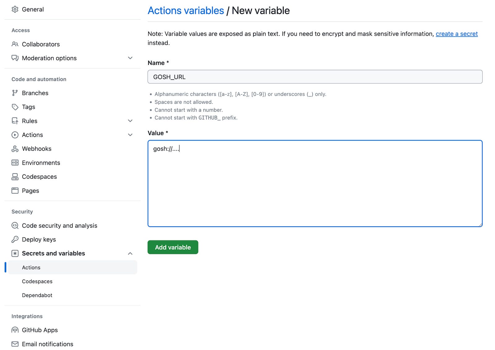Screen dimensions: 495x350
Task: Open Codespaces under Secrets and variables
Action: click(37, 281)
